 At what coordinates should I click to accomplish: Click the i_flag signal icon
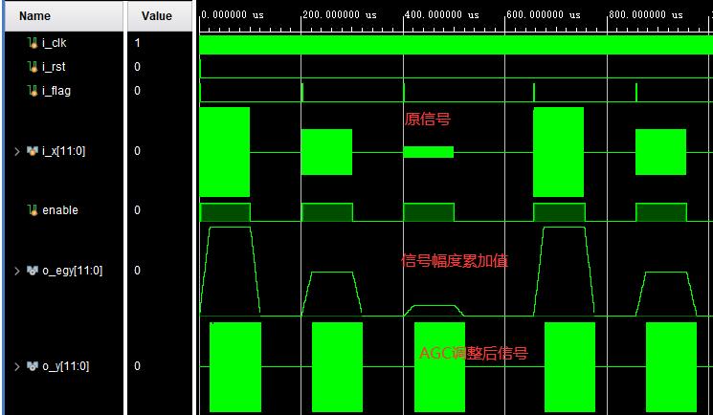pos(33,91)
